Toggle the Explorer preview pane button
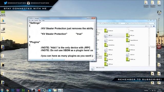Viewport: 164px width, 92px height. 151,26
